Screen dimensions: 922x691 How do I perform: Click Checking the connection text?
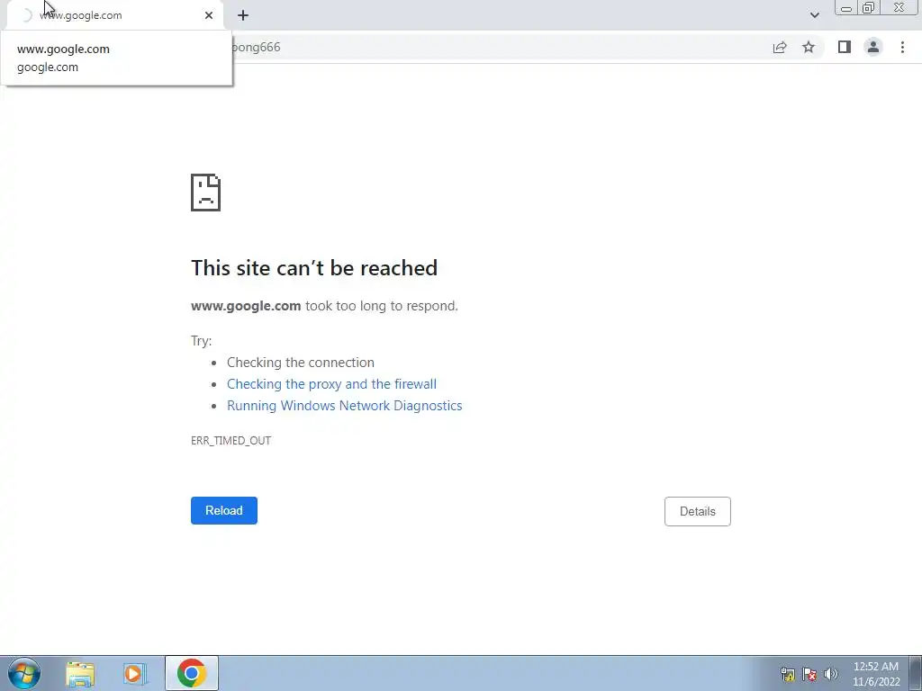[x=301, y=362]
